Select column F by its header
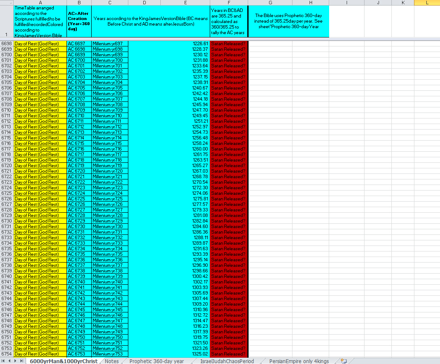The width and height of the screenshot is (440, 364). (x=229, y=3)
